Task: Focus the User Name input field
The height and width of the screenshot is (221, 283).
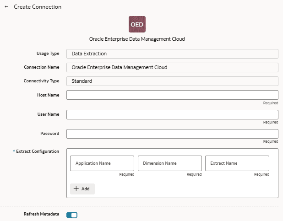Action: click(x=172, y=114)
